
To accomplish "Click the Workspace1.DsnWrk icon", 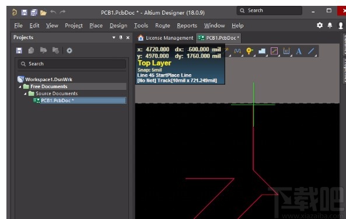I will [21, 79].
